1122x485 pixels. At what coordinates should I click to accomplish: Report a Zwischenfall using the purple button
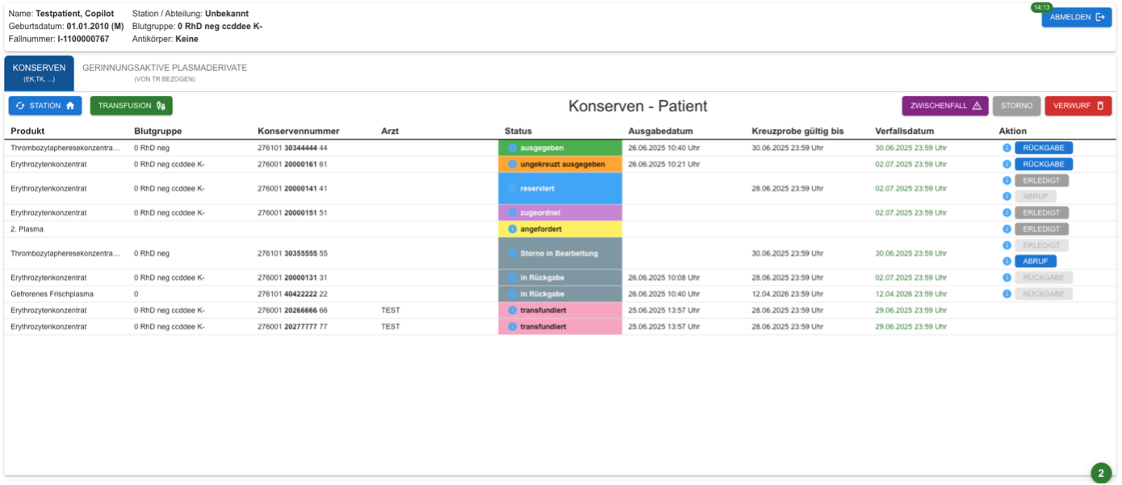pyautogui.click(x=944, y=106)
